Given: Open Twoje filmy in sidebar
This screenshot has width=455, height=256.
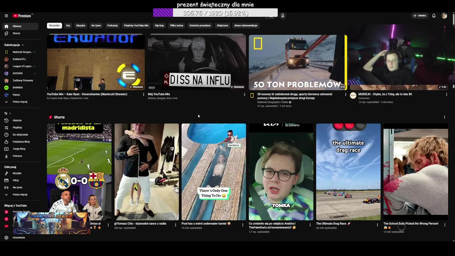Looking at the screenshot, I should tap(20, 149).
